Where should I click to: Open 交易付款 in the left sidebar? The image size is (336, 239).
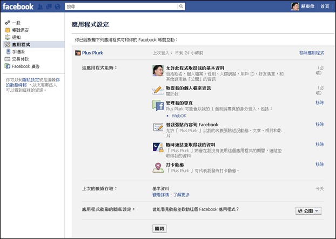tap(20, 59)
